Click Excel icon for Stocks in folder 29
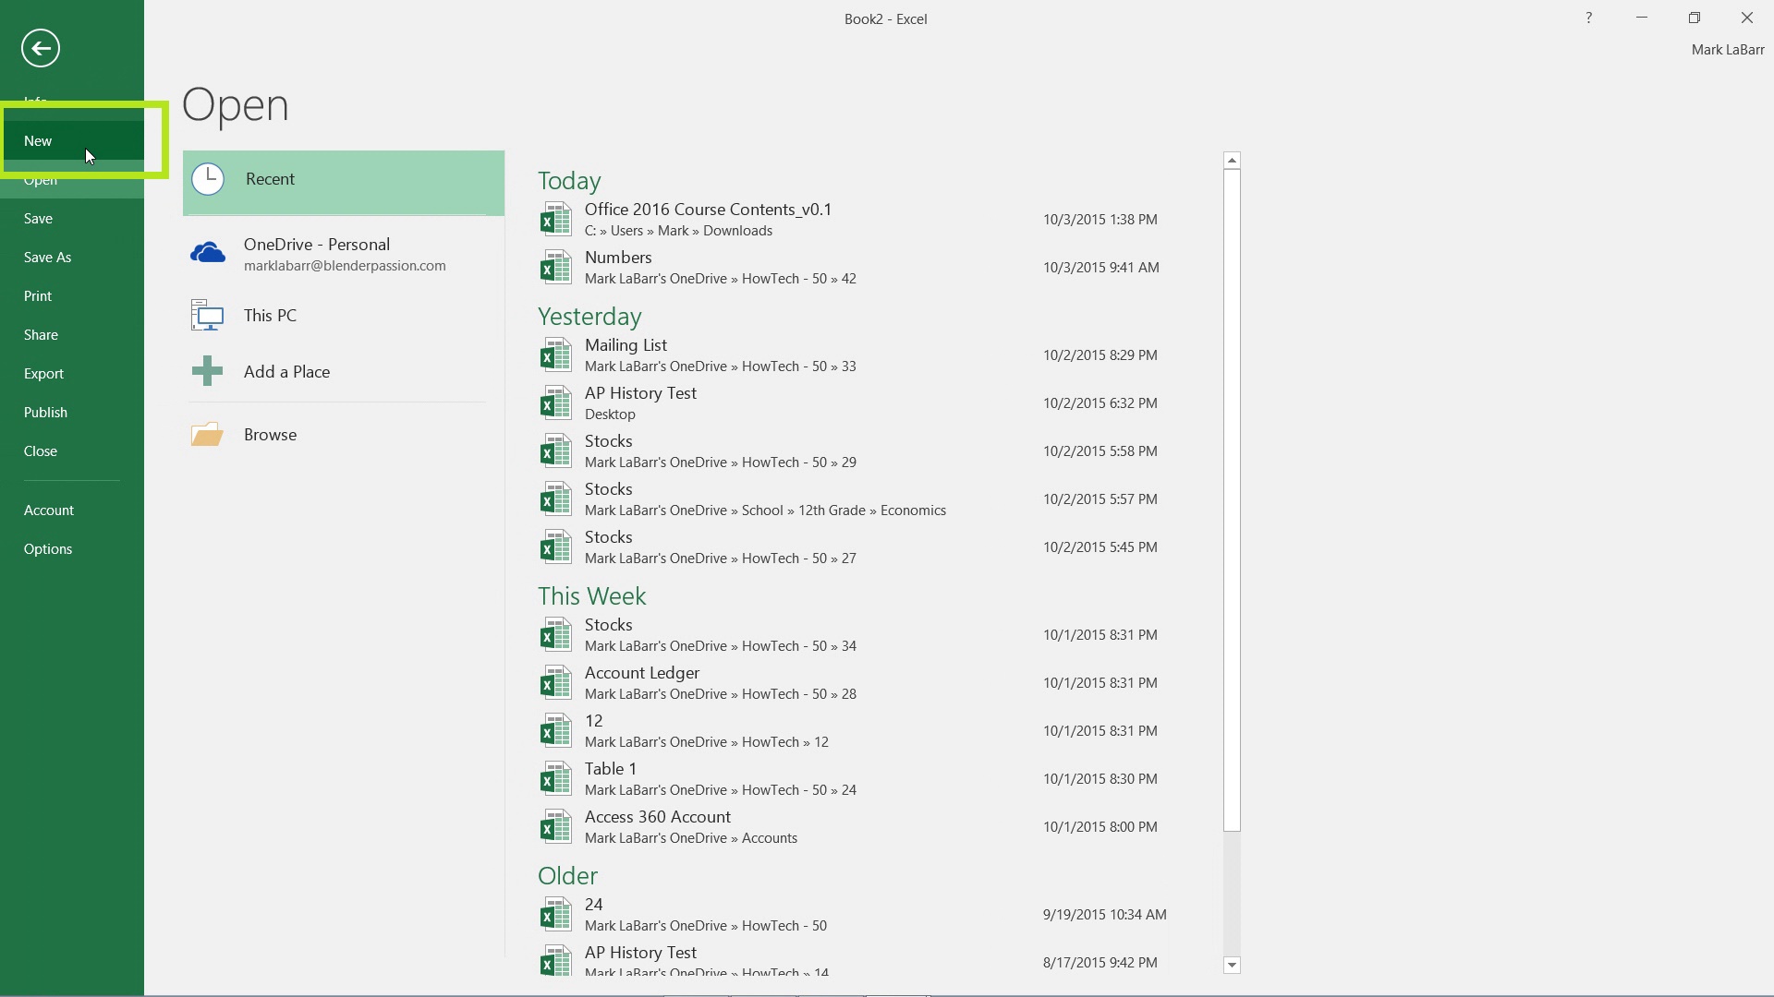The height and width of the screenshot is (997, 1774). (x=555, y=451)
